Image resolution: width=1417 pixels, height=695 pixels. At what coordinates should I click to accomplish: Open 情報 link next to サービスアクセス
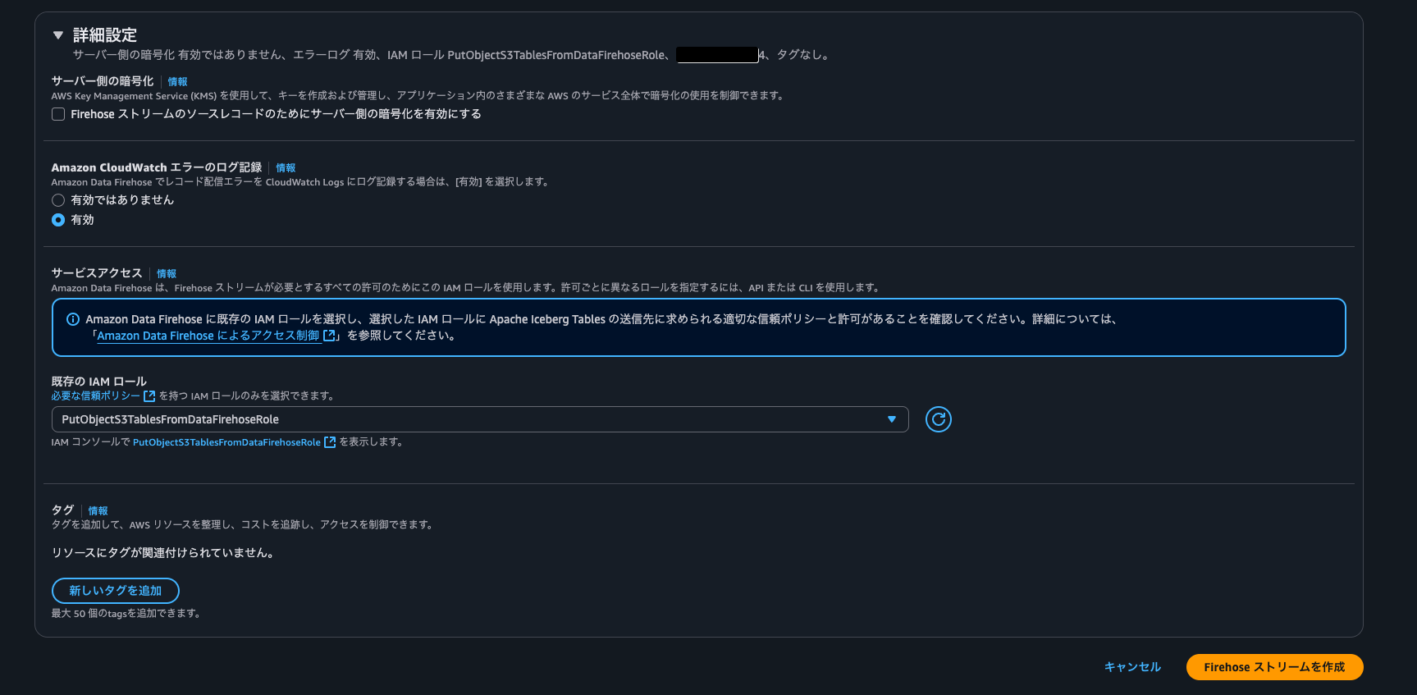point(167,274)
